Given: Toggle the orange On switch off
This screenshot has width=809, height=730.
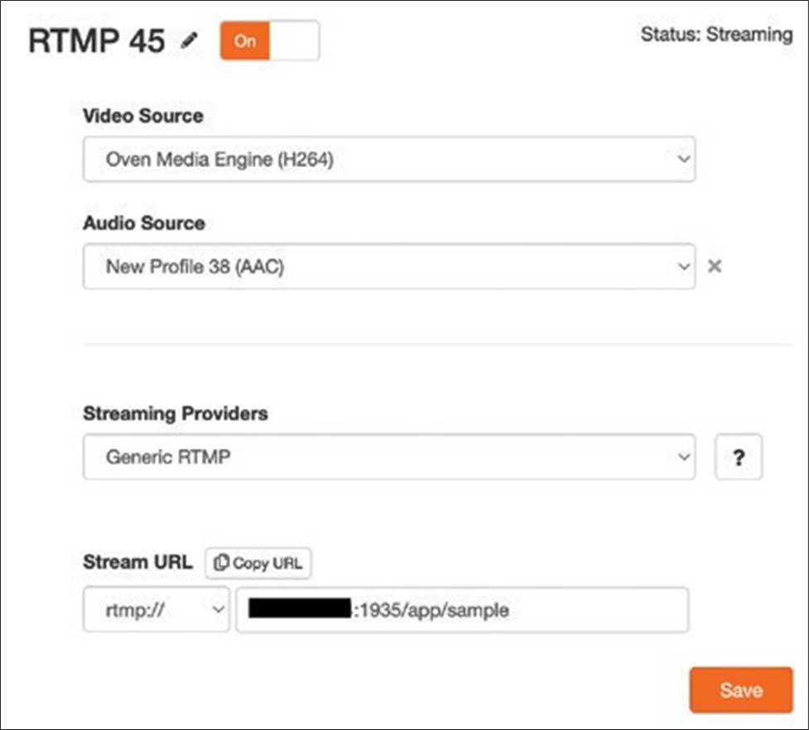Looking at the screenshot, I should [269, 41].
